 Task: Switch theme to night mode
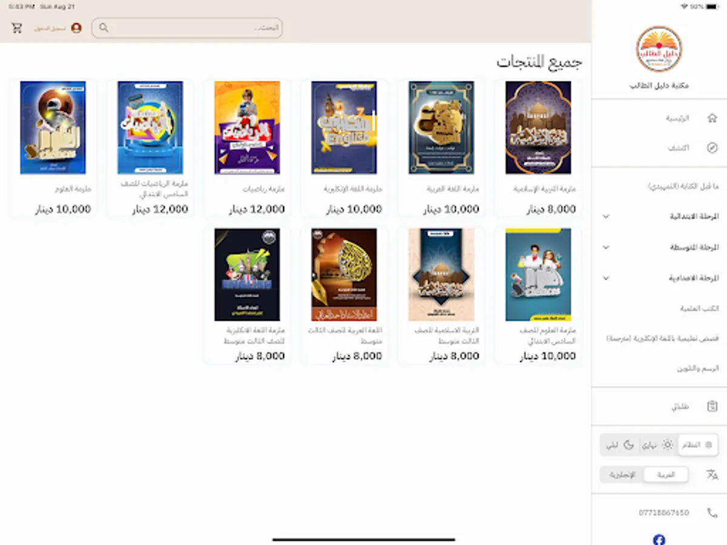(x=620, y=445)
